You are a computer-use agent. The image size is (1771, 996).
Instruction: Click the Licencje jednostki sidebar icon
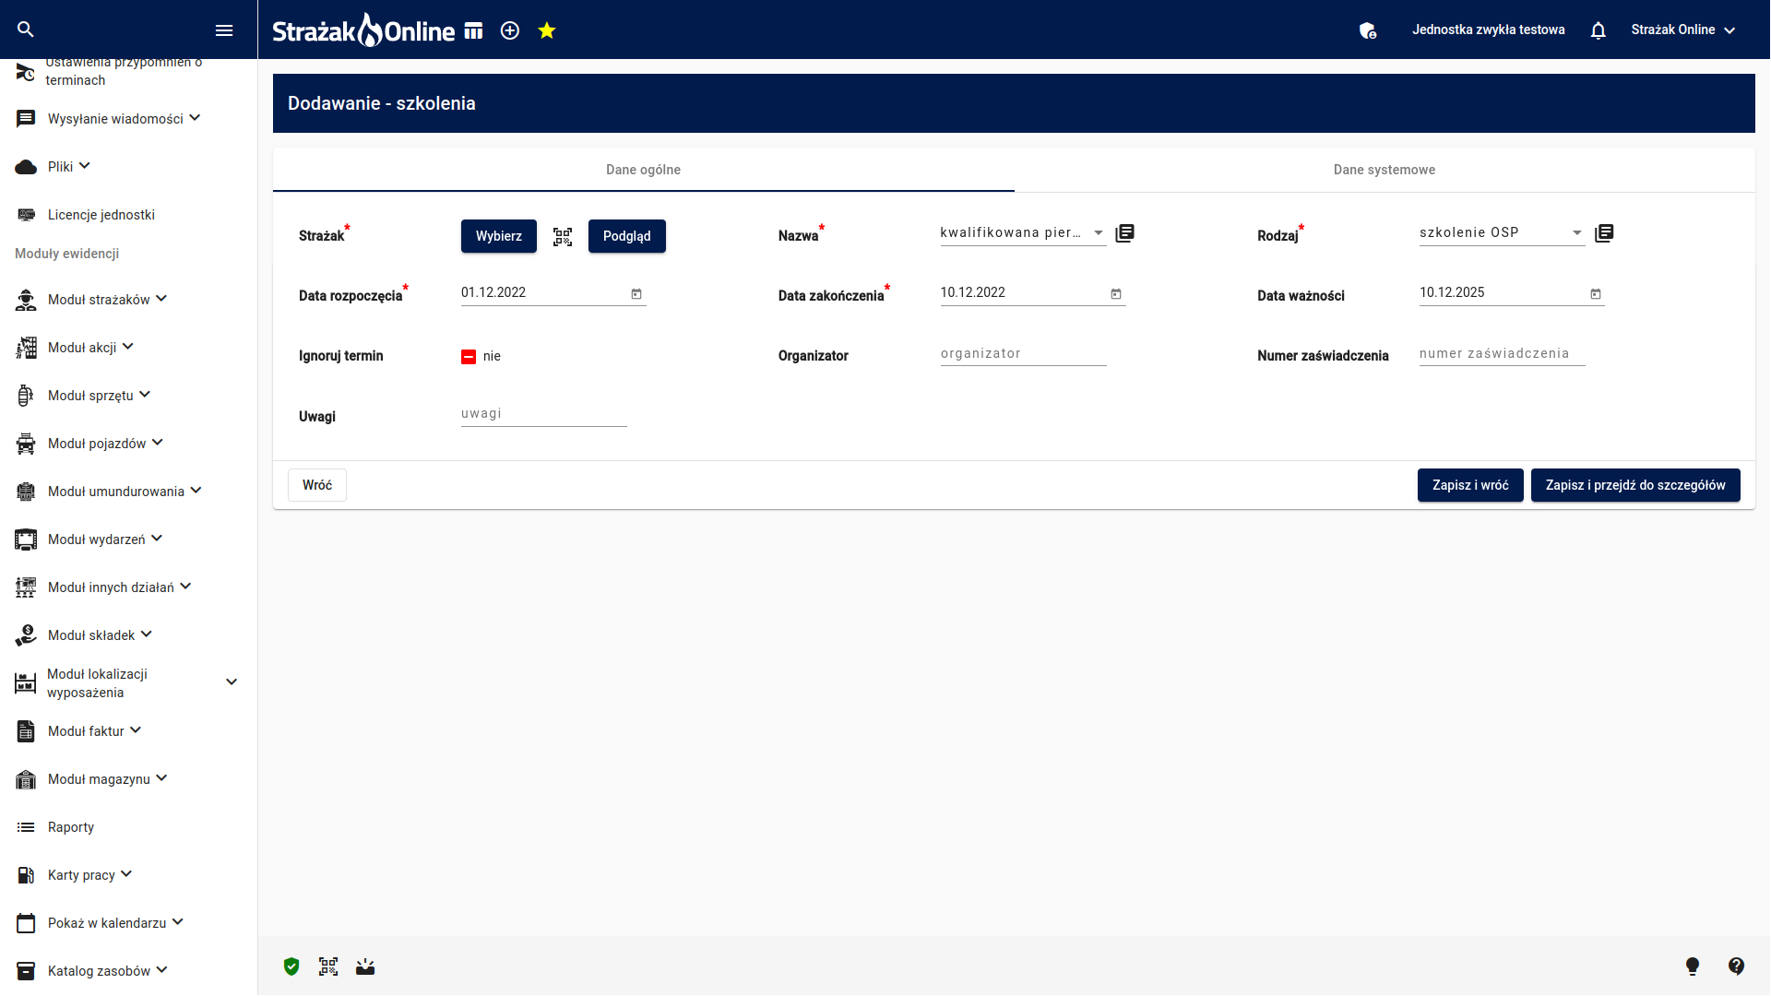click(26, 215)
